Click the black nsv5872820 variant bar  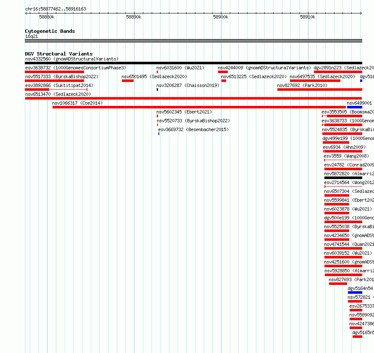(343, 178)
